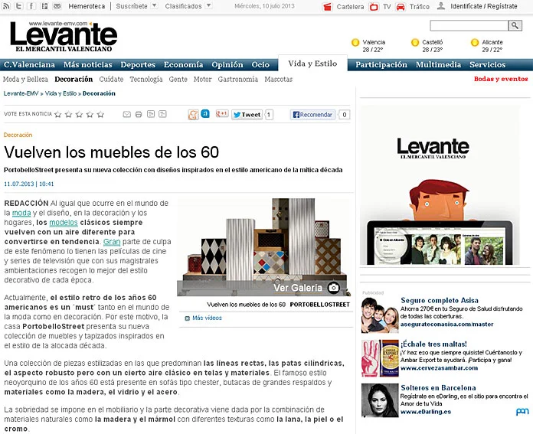Click the Castelló sunny weather icon
Screen dimensions: 533x434
pyautogui.click(x=415, y=43)
